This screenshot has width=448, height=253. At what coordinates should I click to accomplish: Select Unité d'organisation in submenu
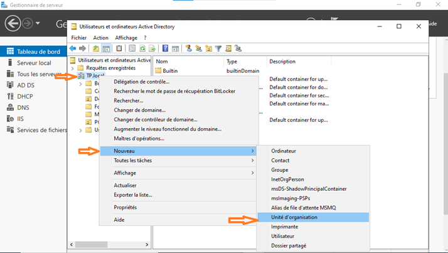[x=313, y=217]
